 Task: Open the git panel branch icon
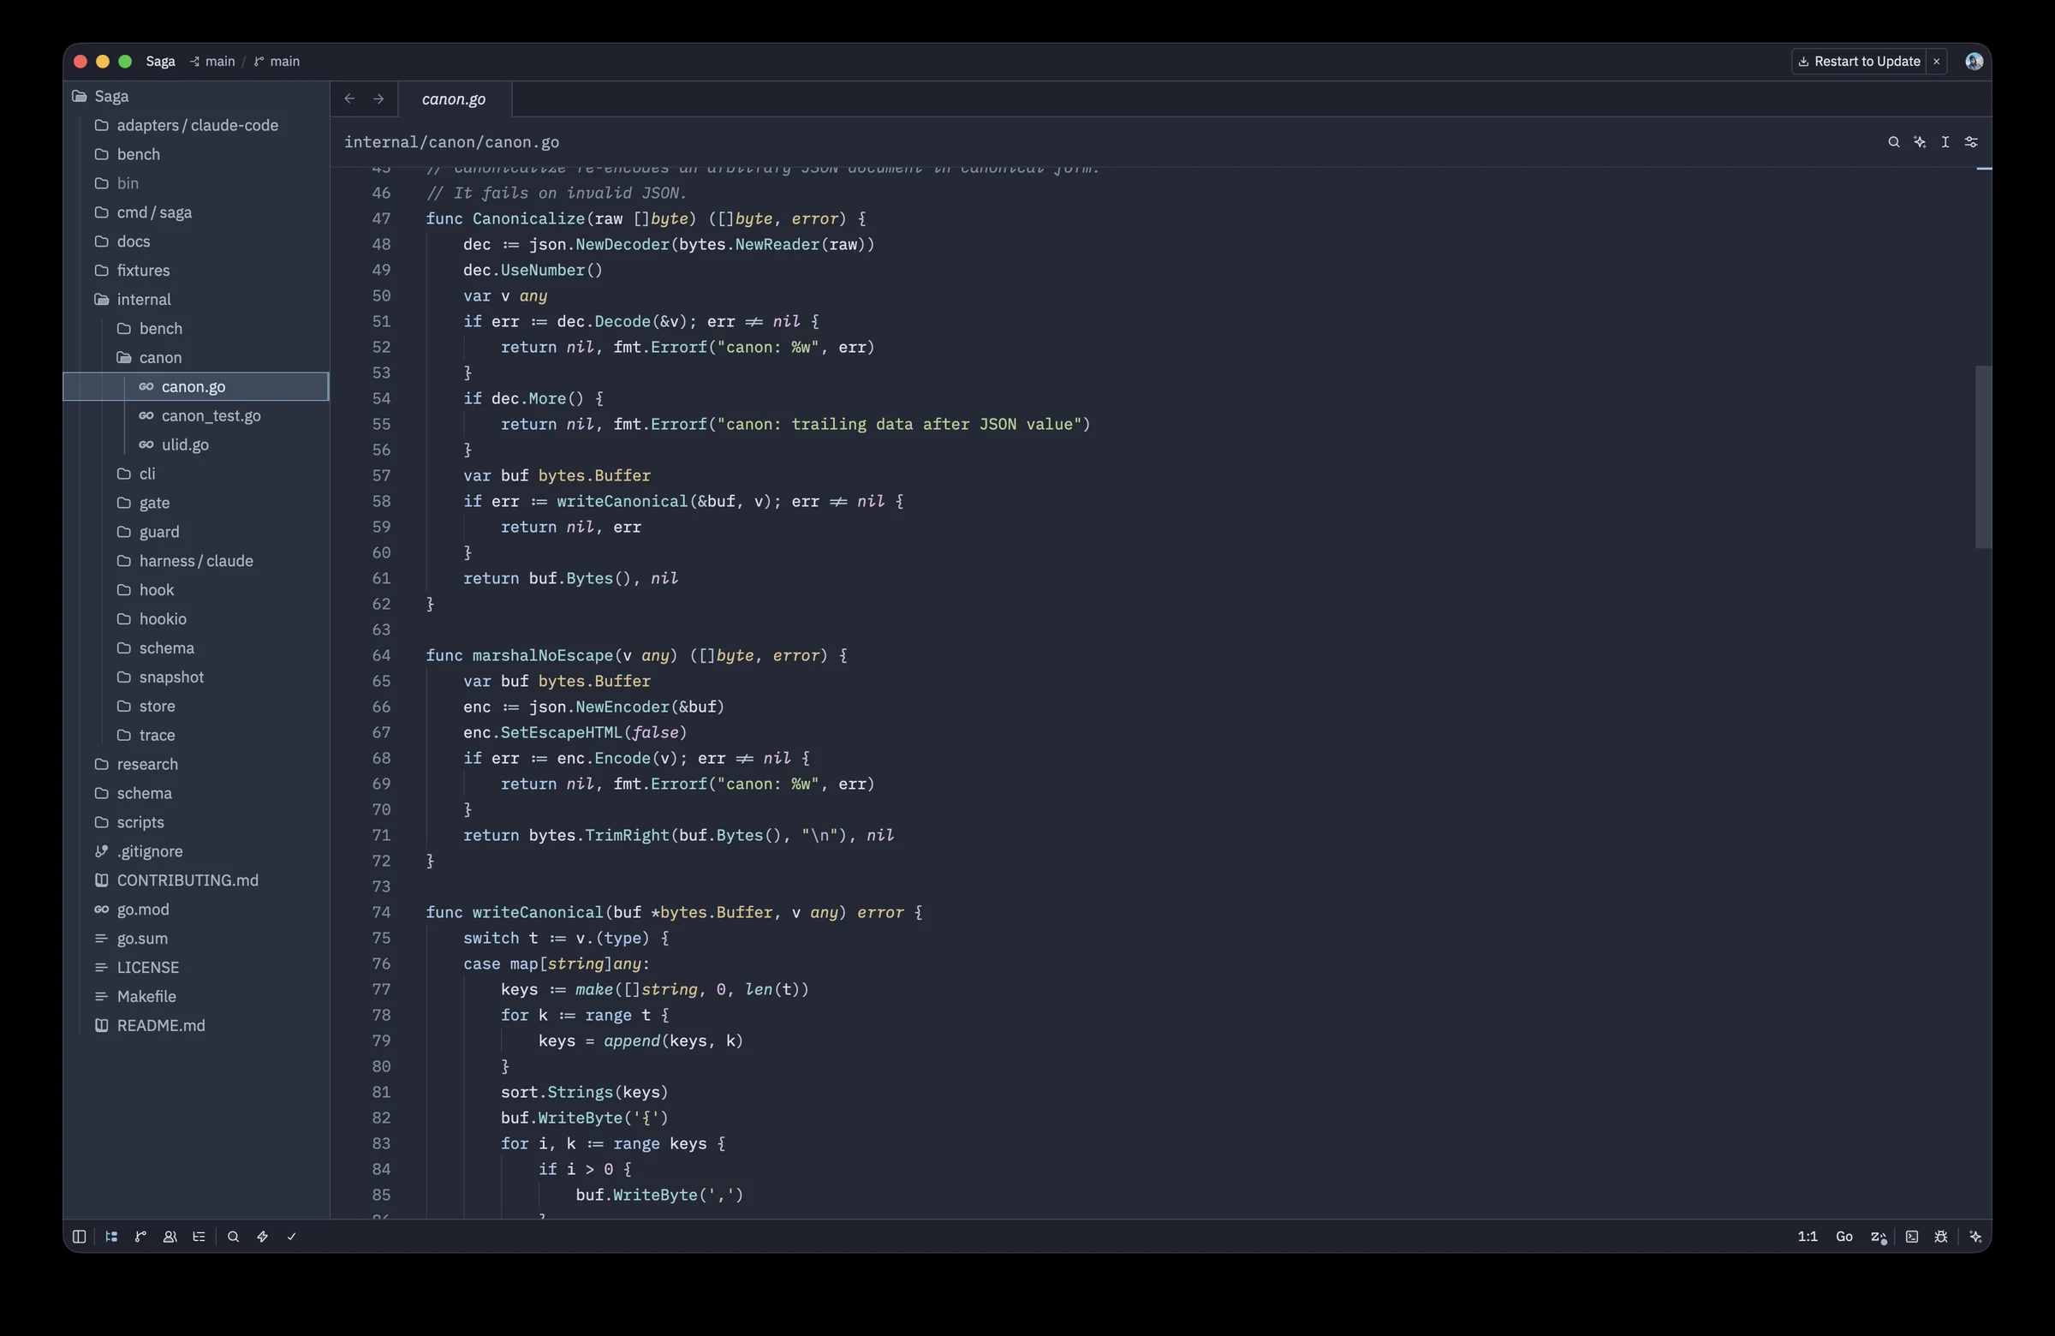point(140,1236)
